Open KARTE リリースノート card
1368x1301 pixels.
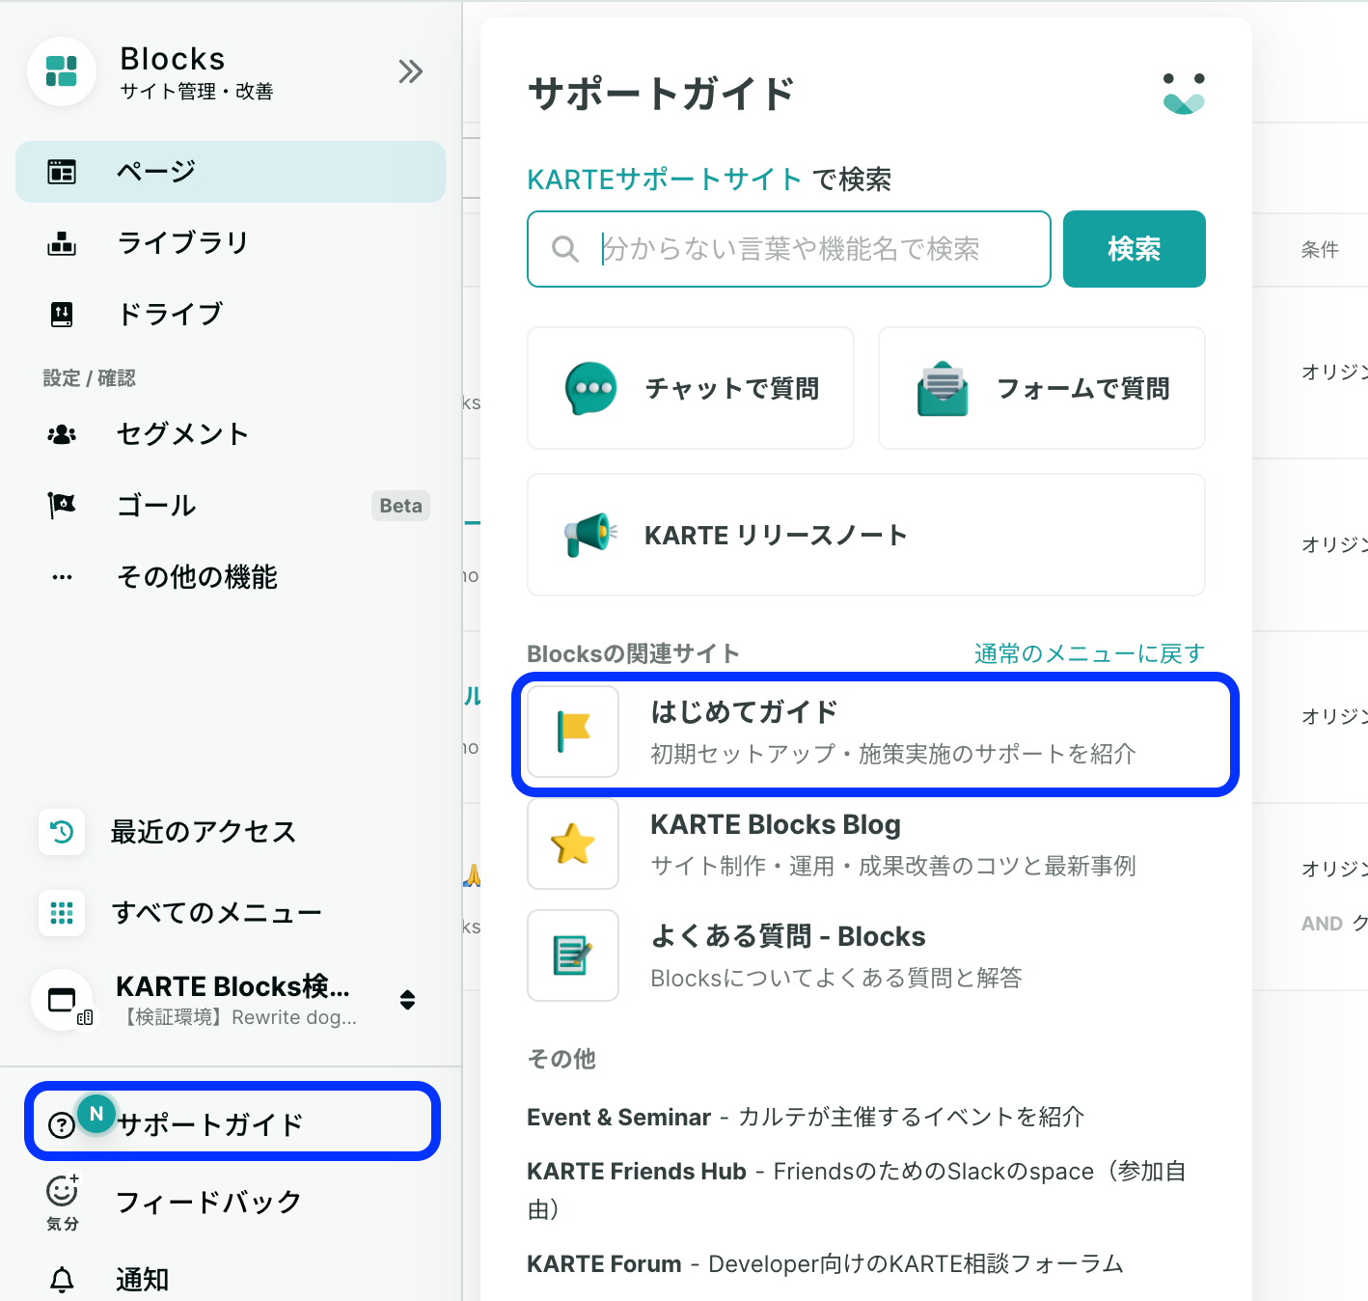(x=866, y=535)
